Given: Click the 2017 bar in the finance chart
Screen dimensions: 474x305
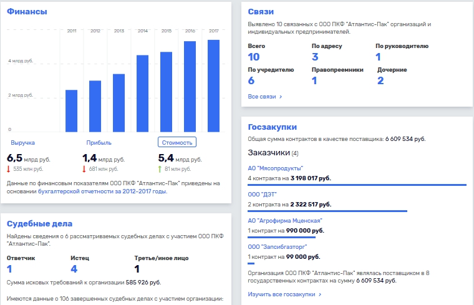Looking at the screenshot, I should (x=213, y=86).
